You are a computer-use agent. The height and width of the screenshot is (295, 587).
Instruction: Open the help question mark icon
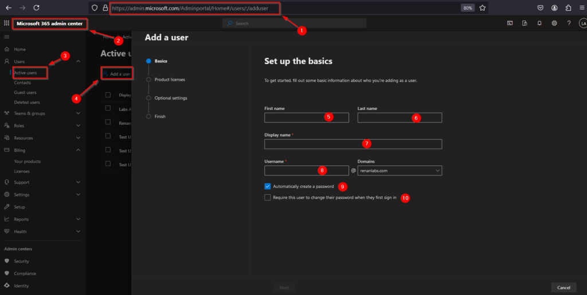[x=569, y=23]
